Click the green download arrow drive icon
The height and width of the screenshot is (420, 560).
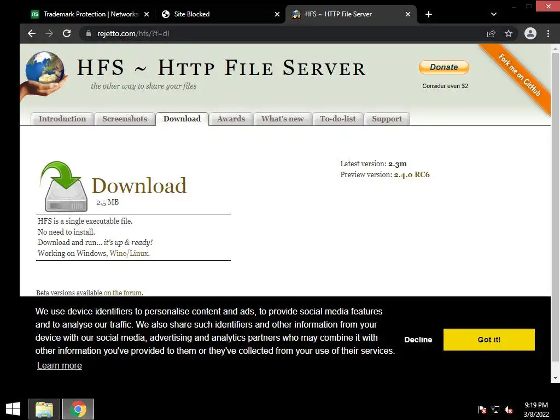pos(63,186)
